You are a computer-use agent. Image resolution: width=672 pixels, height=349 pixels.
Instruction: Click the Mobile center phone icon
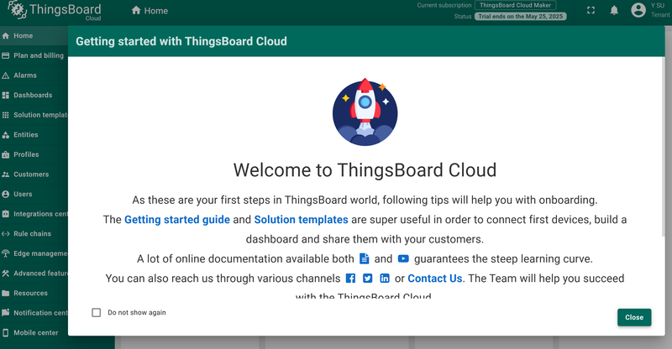(6, 333)
